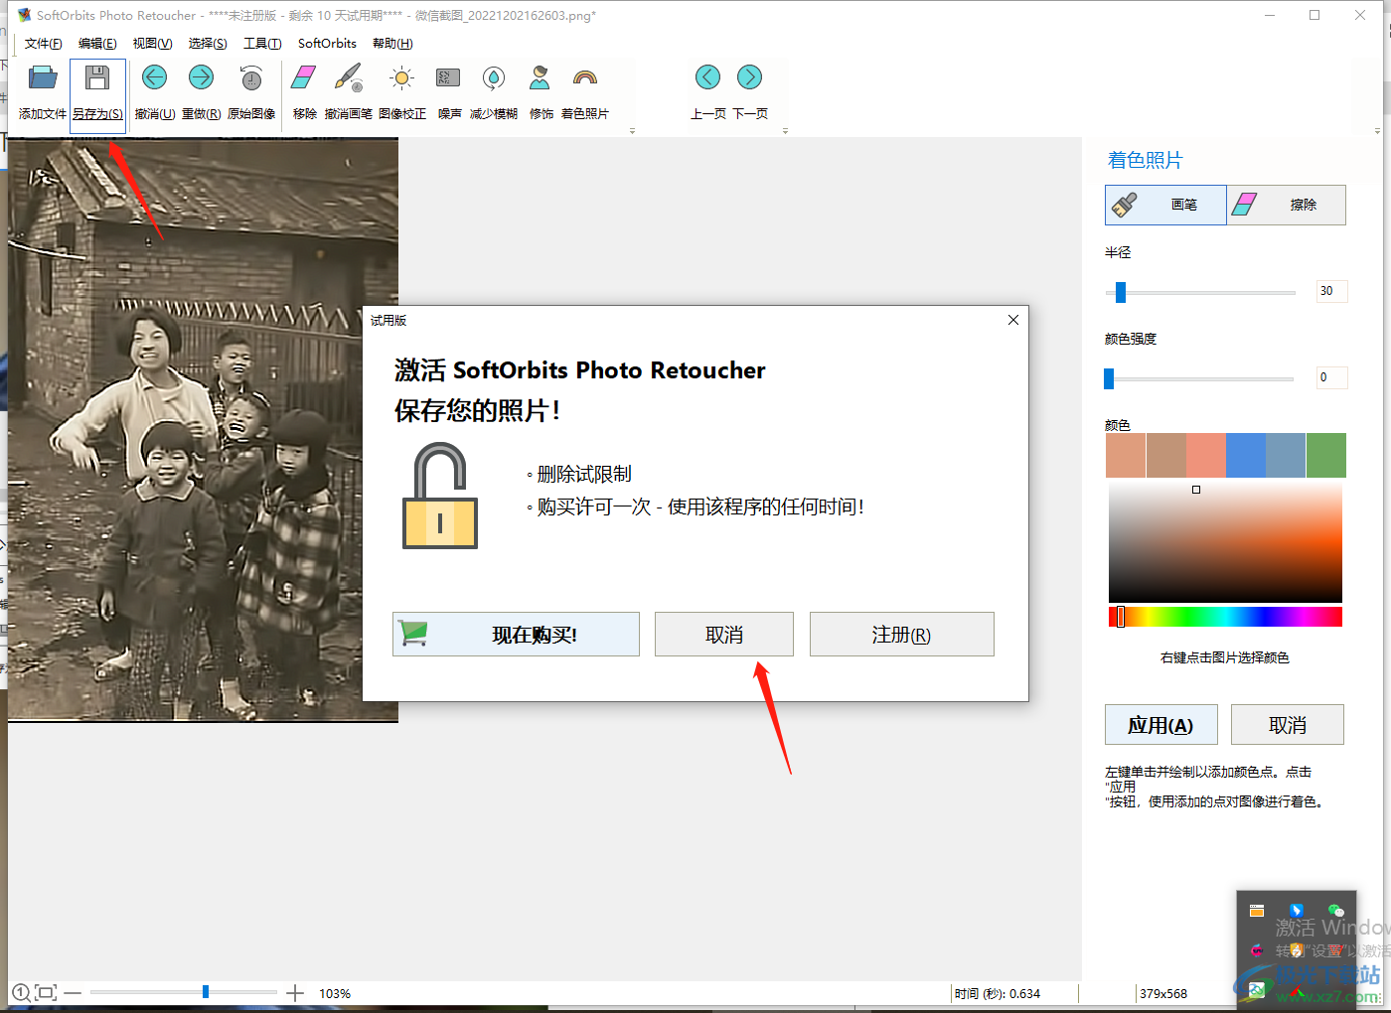Click the color intensity slider handle
1391x1013 pixels.
click(x=1109, y=378)
